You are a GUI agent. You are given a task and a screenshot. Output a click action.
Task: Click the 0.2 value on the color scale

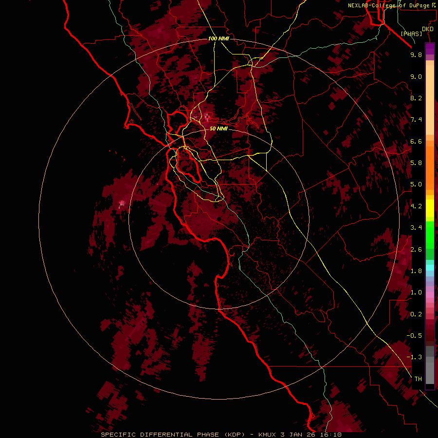tap(416, 314)
